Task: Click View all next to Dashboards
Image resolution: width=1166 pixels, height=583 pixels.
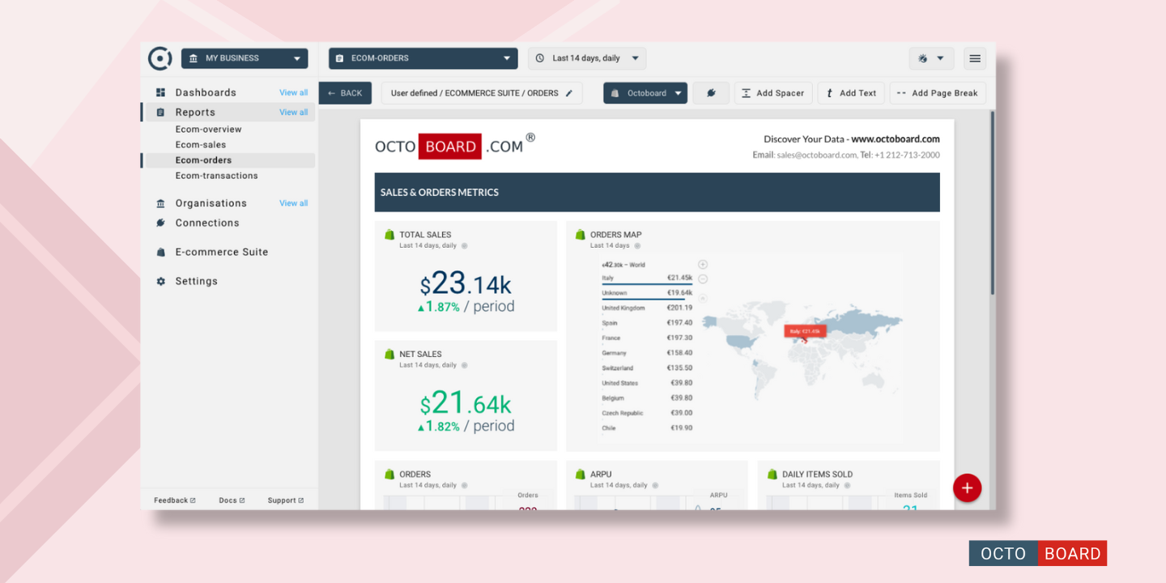Action: 294,92
